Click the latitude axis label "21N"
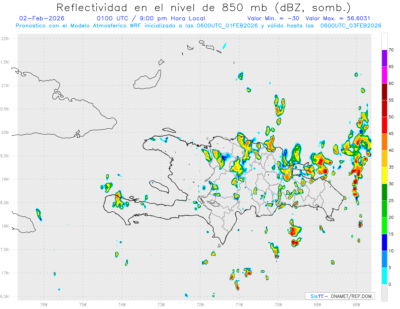 pos(6,85)
